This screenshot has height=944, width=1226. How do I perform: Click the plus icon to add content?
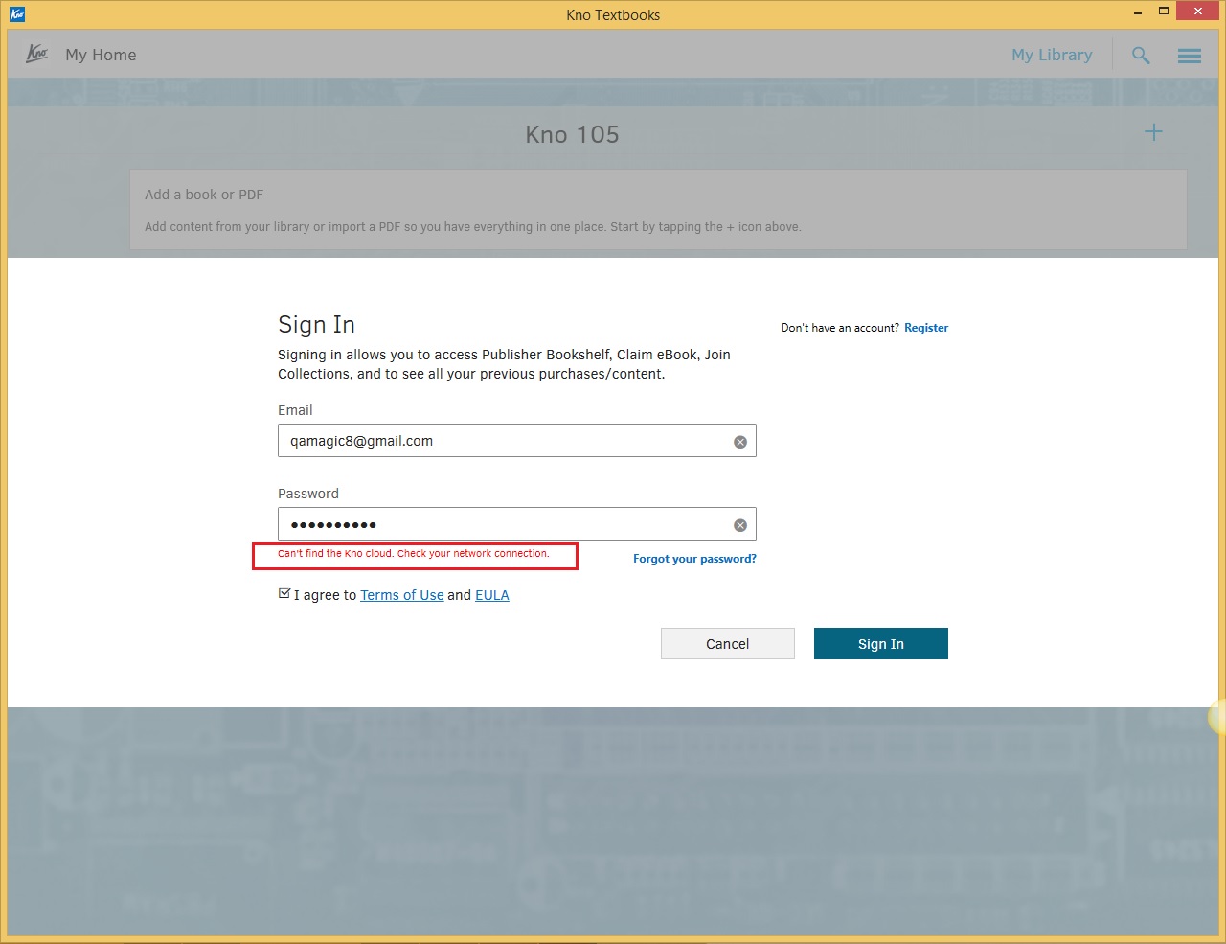pos(1154,132)
